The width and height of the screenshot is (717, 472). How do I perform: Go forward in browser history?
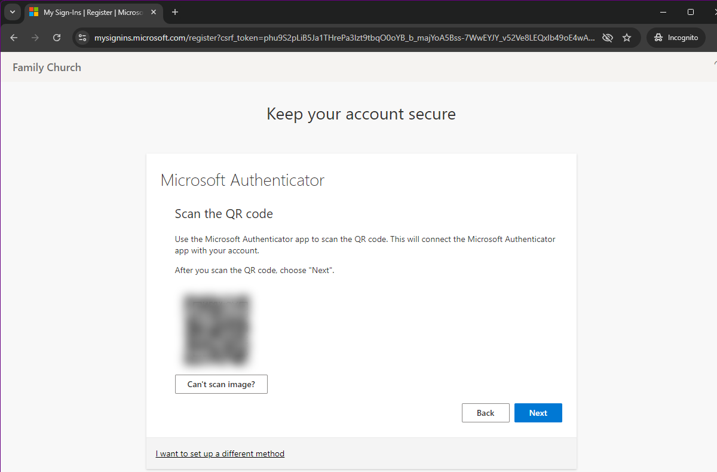[35, 38]
